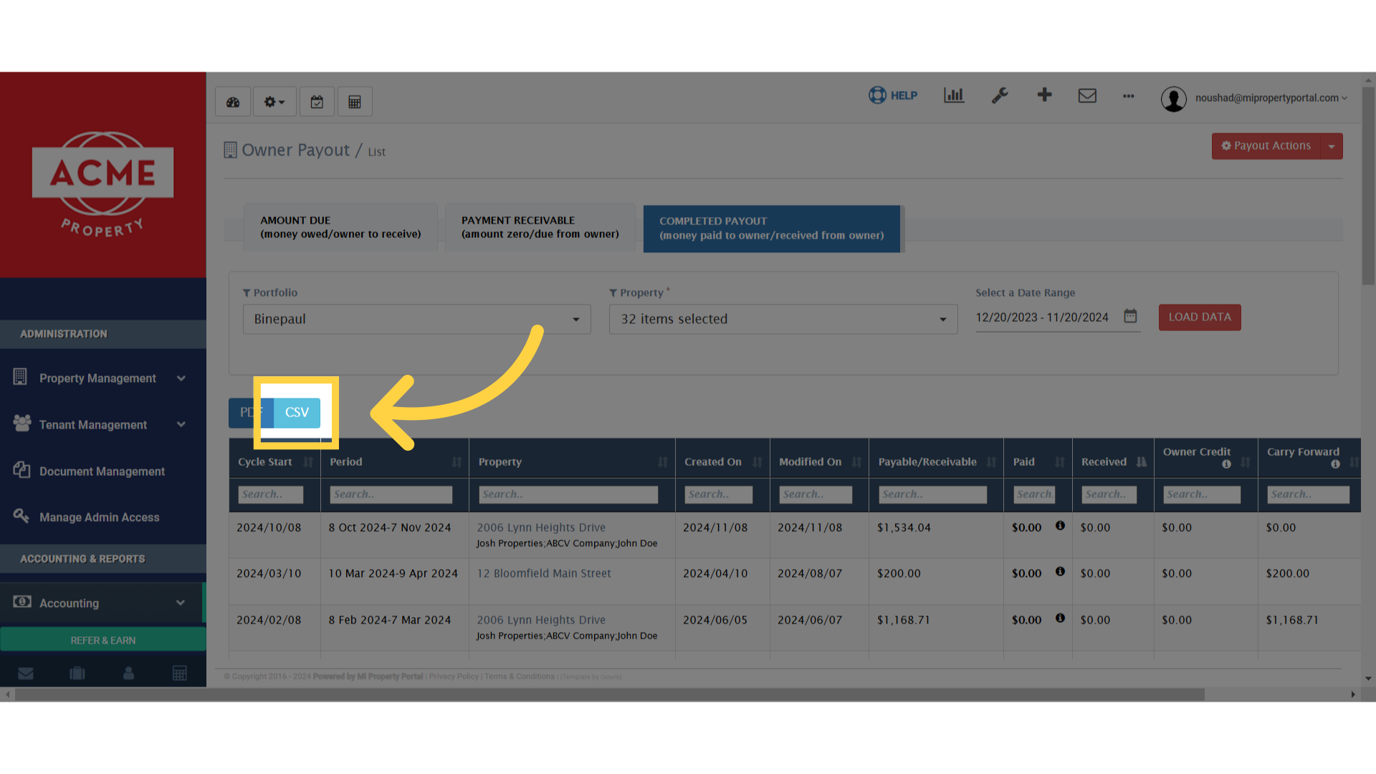Screen dimensions: 1376x774
Task: Open the settings gear dropdown
Action: (274, 102)
